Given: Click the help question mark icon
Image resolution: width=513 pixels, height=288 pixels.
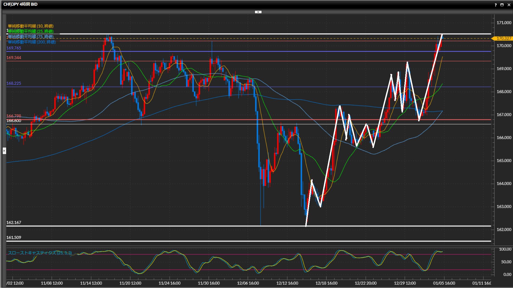Looking at the screenshot, I should click(x=496, y=5).
